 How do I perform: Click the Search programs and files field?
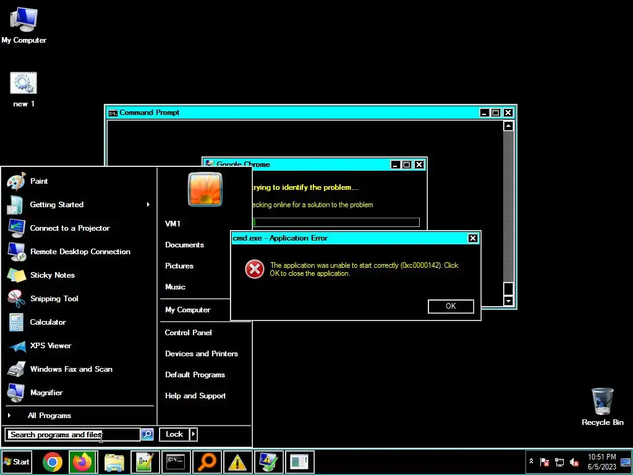point(73,435)
